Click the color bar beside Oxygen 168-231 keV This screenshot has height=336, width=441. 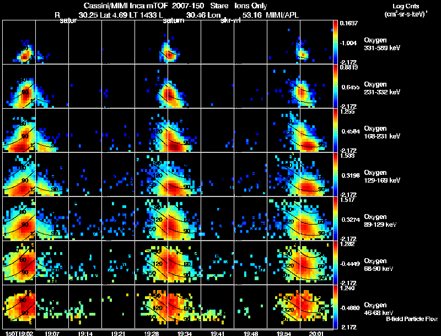[335, 131]
